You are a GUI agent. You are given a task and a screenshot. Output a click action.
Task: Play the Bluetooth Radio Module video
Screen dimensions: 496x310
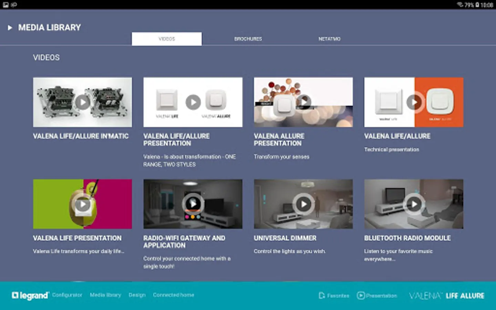click(x=414, y=204)
